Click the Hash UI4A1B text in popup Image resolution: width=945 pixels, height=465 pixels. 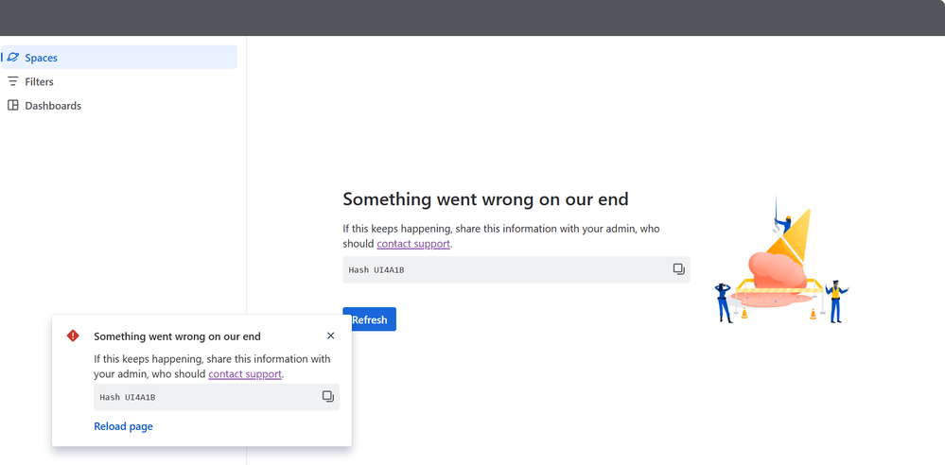pyautogui.click(x=128, y=397)
